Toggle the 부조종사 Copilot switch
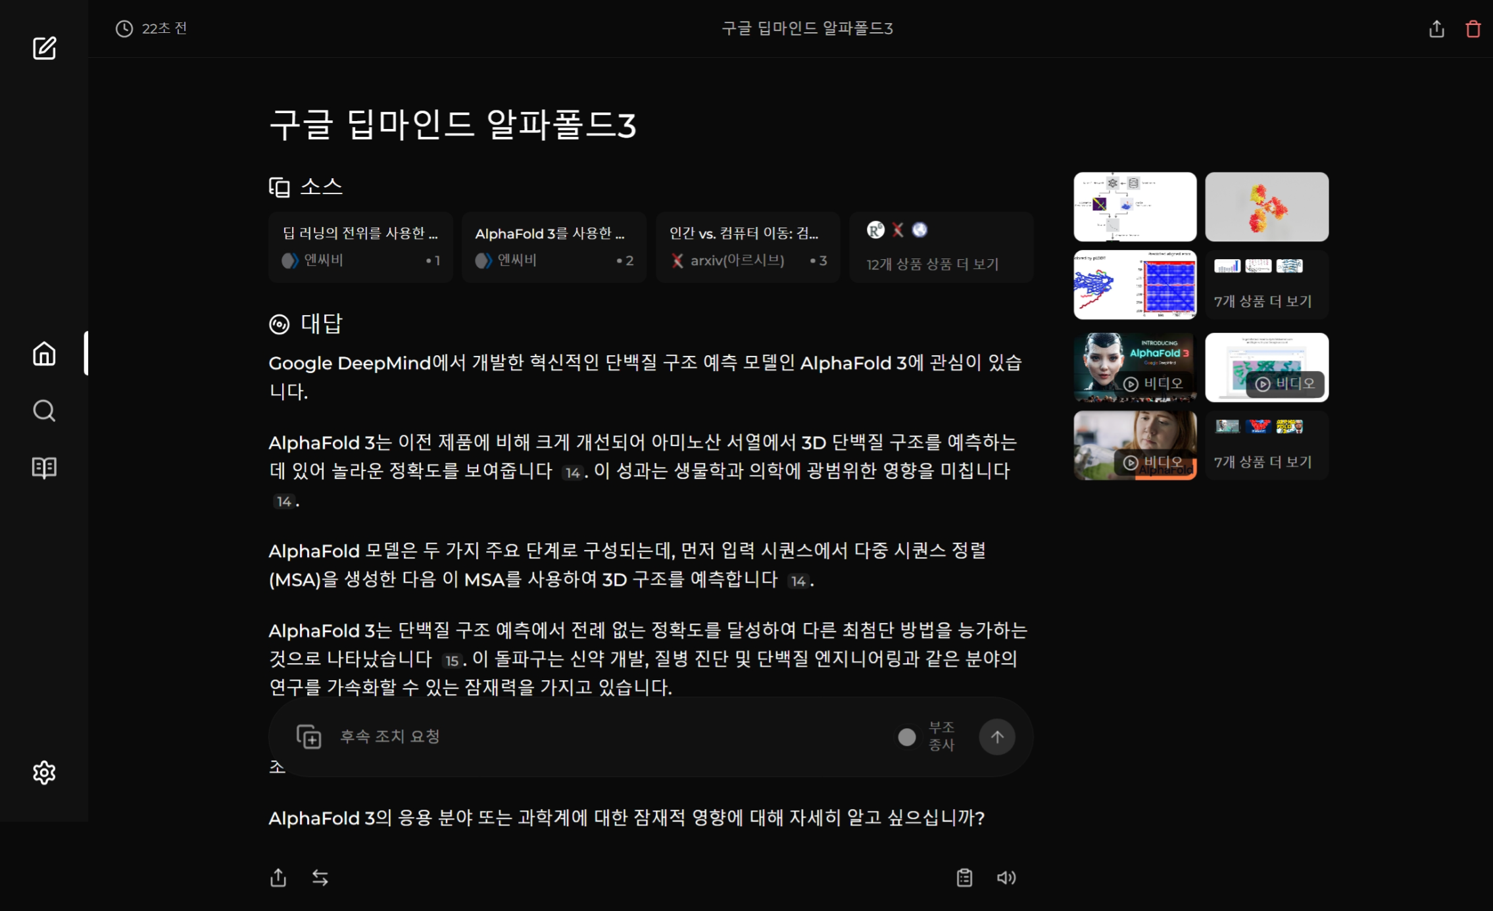This screenshot has width=1493, height=911. click(907, 737)
